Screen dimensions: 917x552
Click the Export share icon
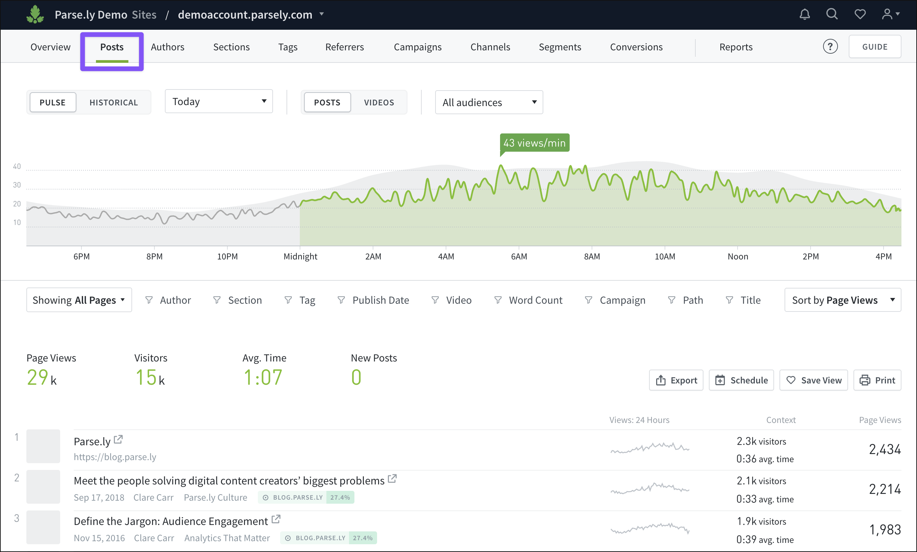pos(661,380)
